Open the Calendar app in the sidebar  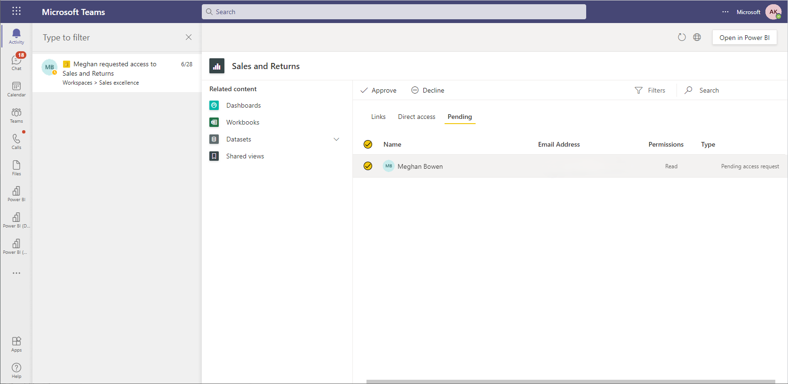(16, 89)
